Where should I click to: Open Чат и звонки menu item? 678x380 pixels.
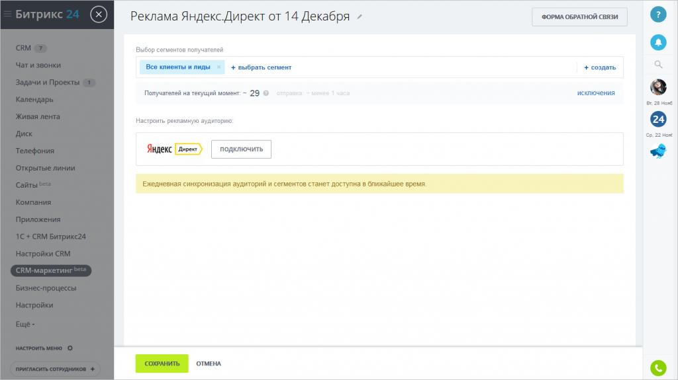pyautogui.click(x=38, y=65)
